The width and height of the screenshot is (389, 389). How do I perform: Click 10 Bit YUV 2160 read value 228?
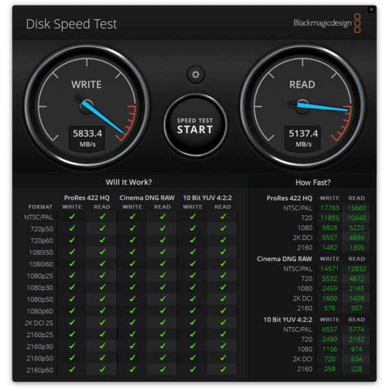pyautogui.click(x=356, y=369)
